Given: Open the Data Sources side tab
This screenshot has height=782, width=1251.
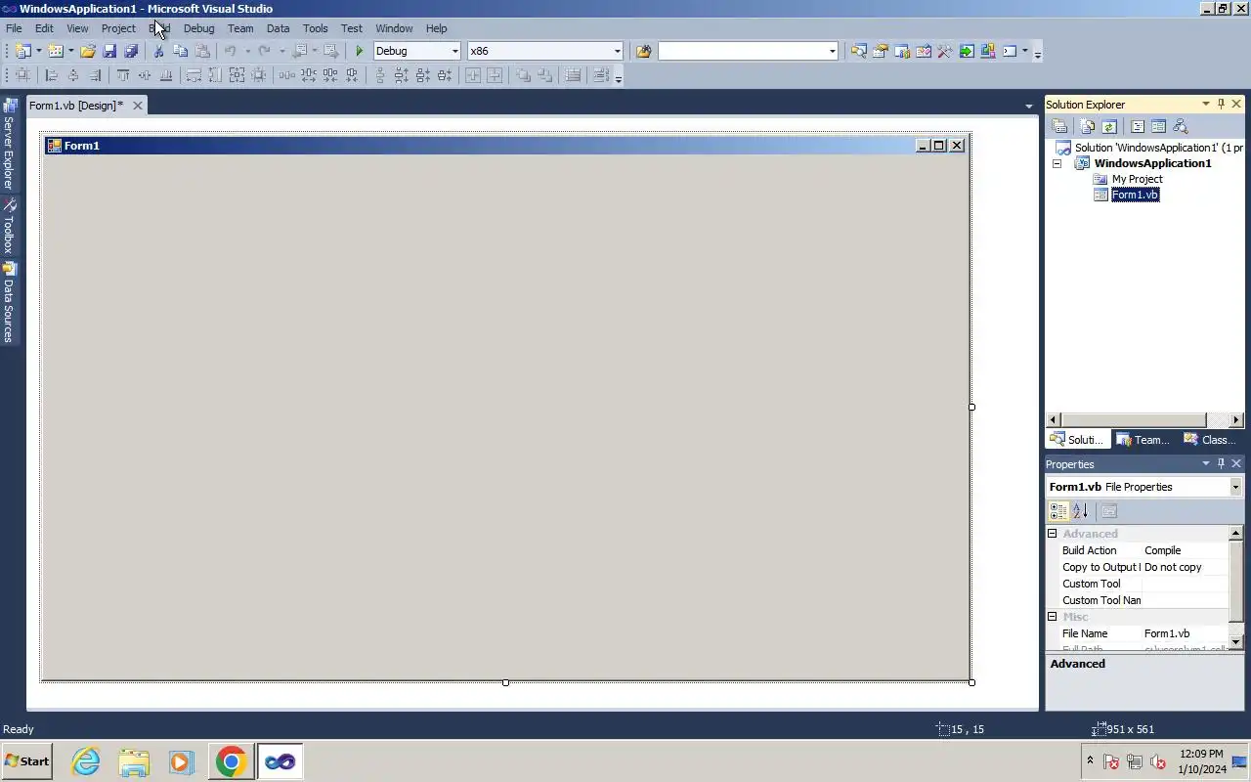Looking at the screenshot, I should pos(9,303).
